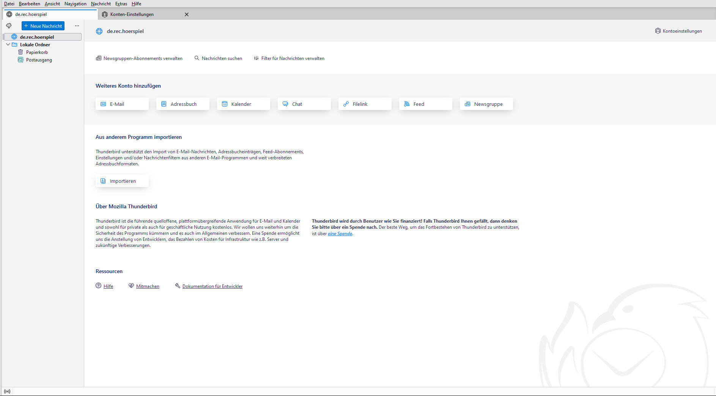Image resolution: width=716 pixels, height=396 pixels.
Task: Click the Lokale Ordner folder icon
Action: click(x=14, y=45)
